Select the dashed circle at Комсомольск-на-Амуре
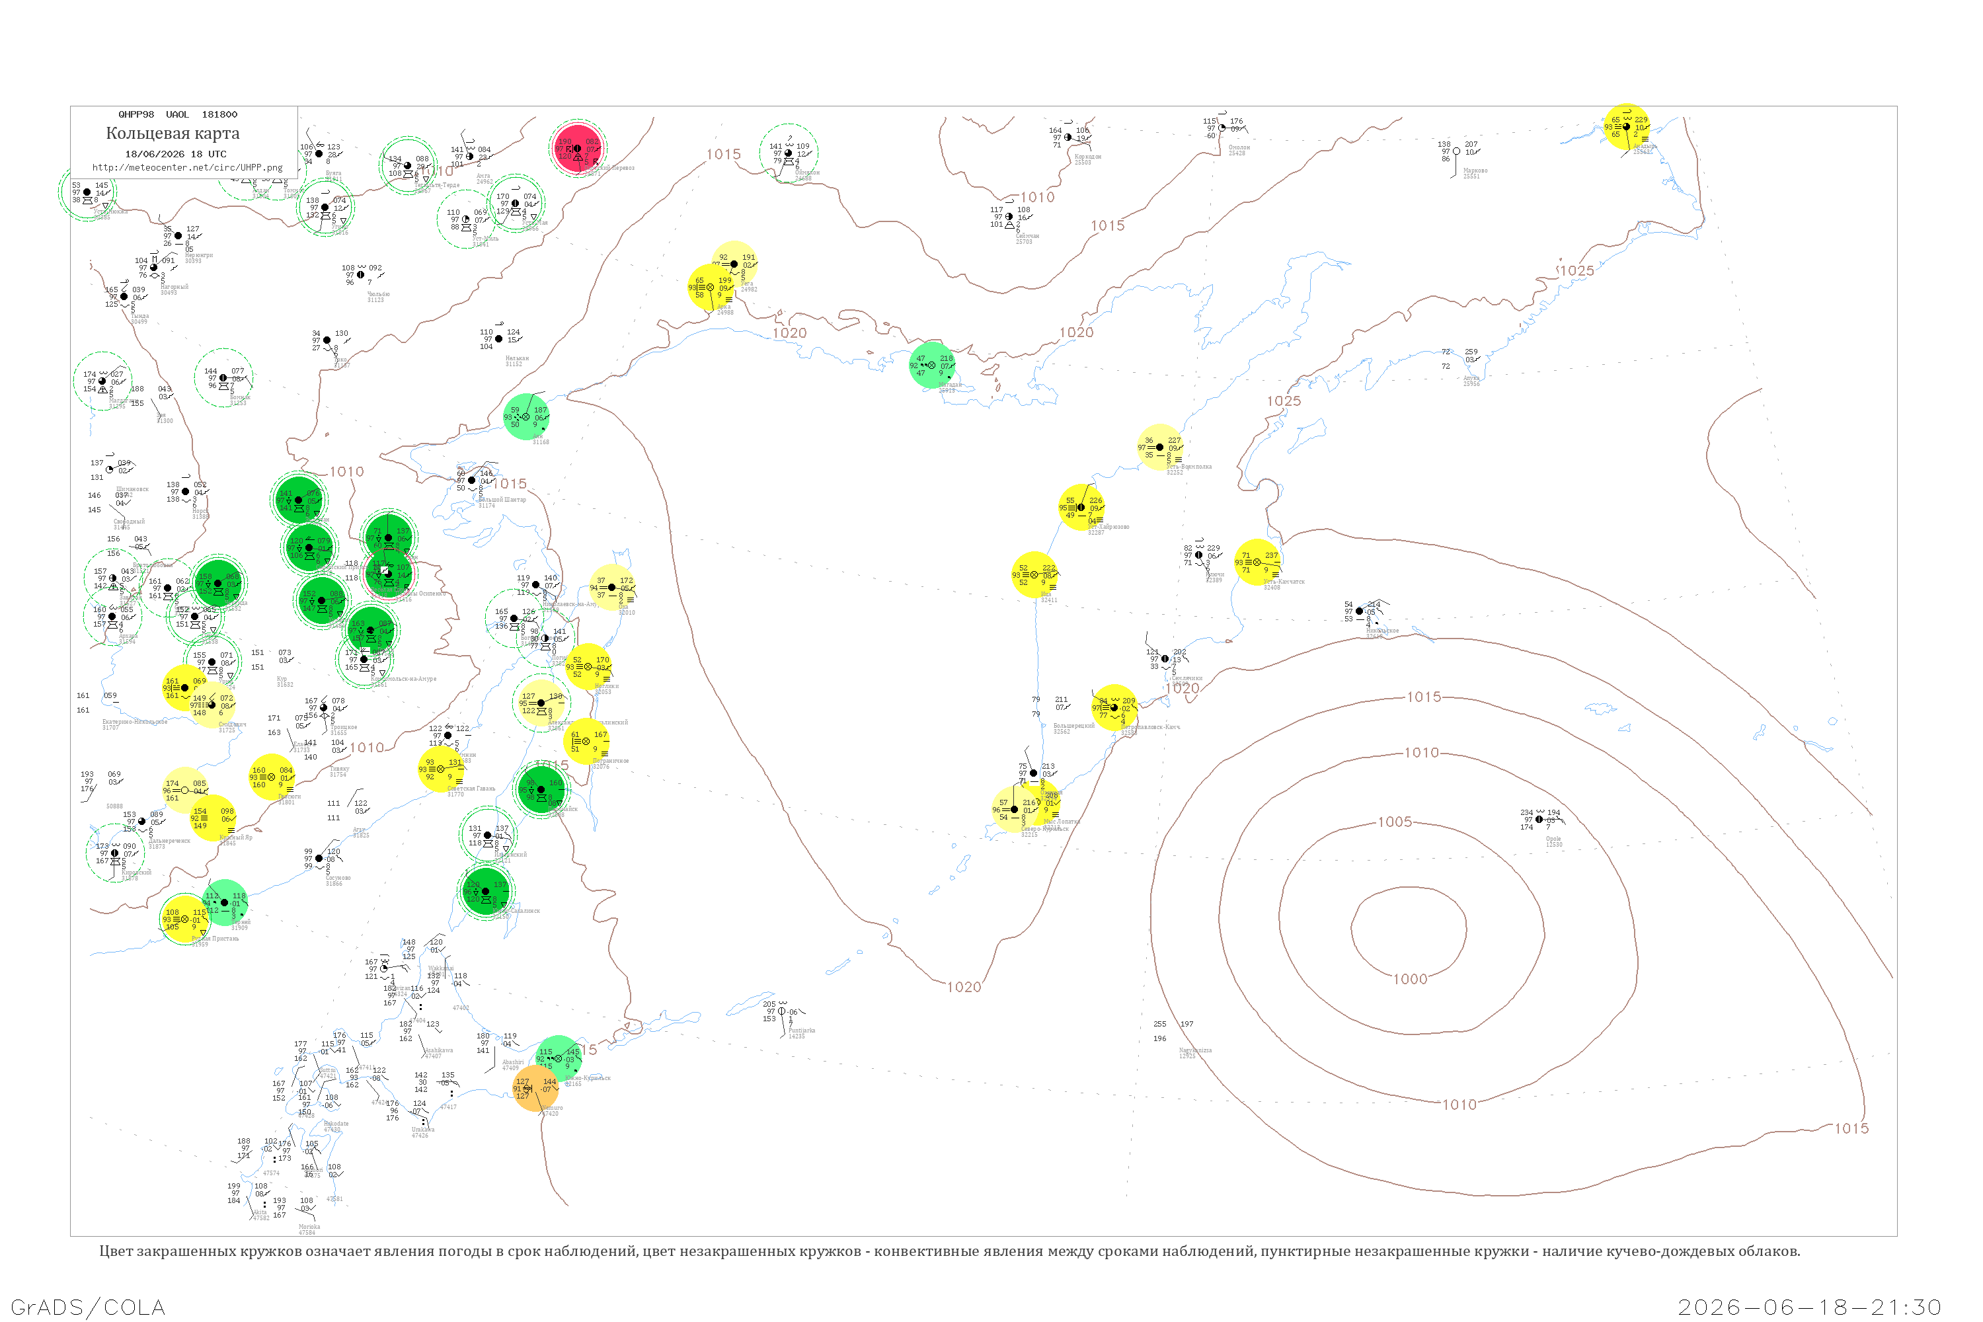The image size is (1983, 1322). click(x=364, y=660)
